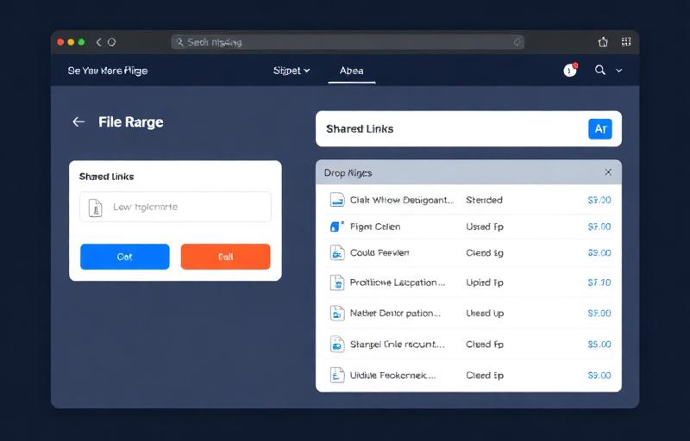The height and width of the screenshot is (441, 690).
Task: Click the search magnifier in the header
Action: pyautogui.click(x=599, y=70)
